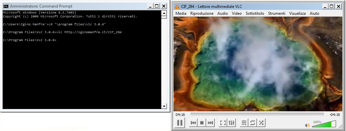Screen dimensions: 346x131
Task: Toggle loop repeat mode
Action: tap(253, 123)
